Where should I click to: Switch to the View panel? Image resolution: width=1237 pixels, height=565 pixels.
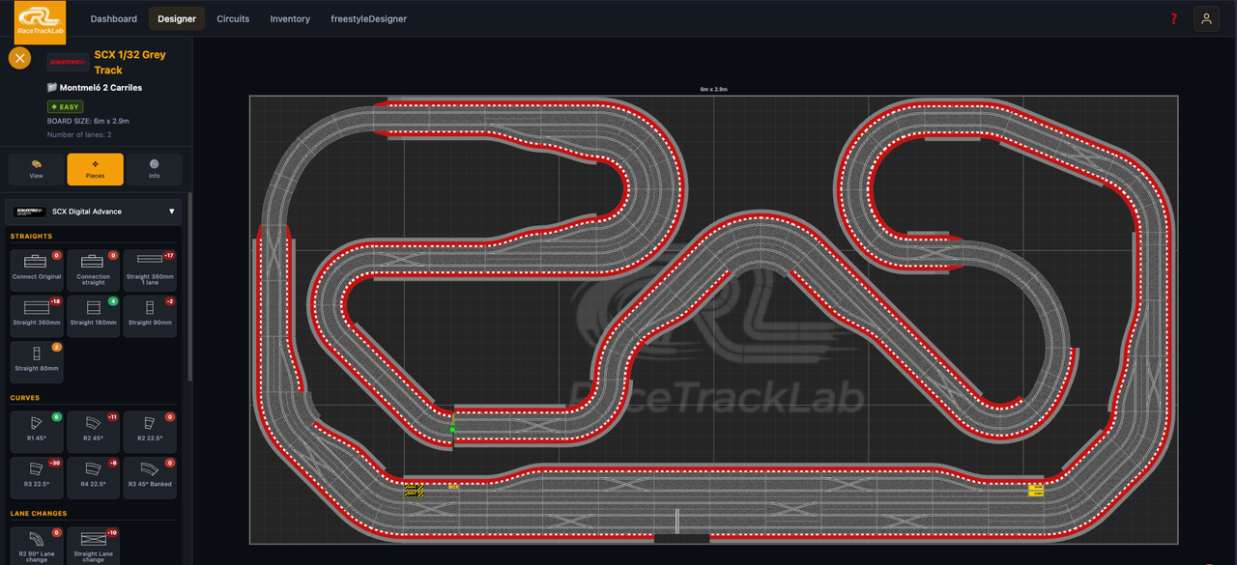click(x=37, y=169)
